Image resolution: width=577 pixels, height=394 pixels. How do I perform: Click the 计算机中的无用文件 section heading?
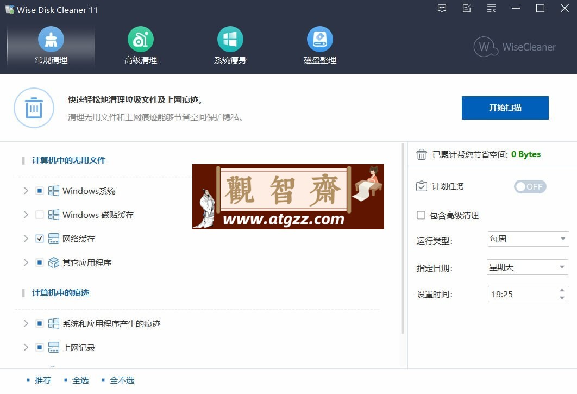69,160
